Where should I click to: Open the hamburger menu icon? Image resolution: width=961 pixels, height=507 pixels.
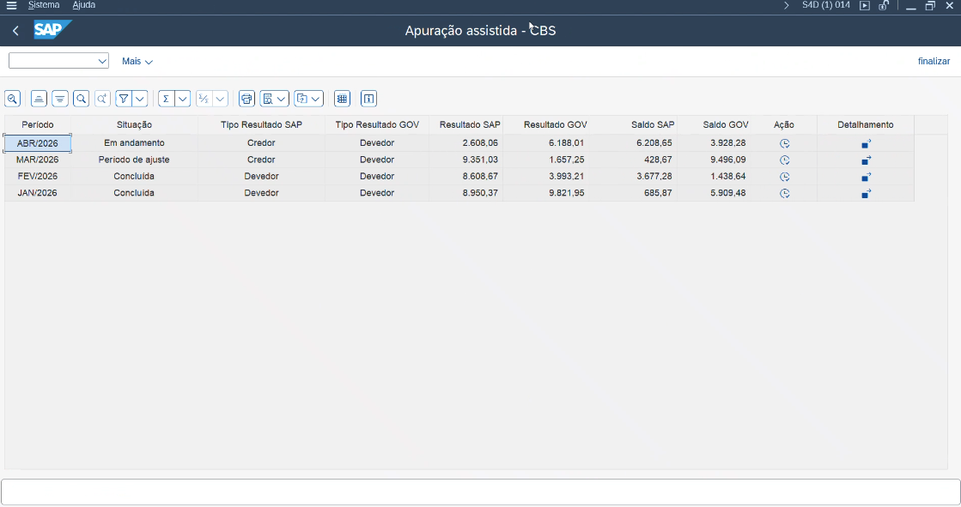11,5
